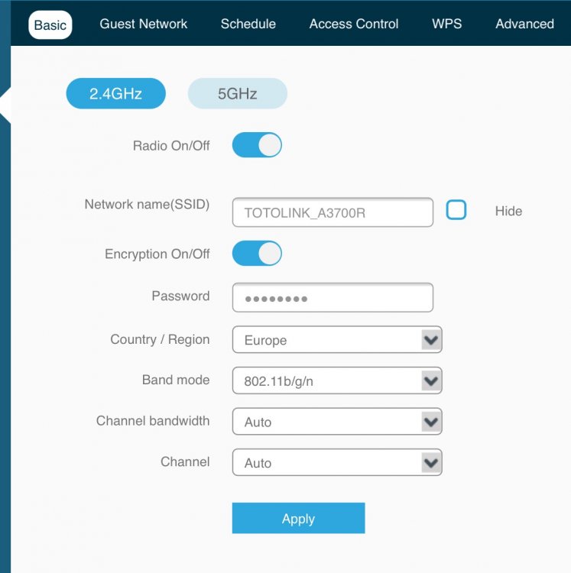The image size is (571, 573).
Task: Select the WPS tab
Action: coord(446,24)
